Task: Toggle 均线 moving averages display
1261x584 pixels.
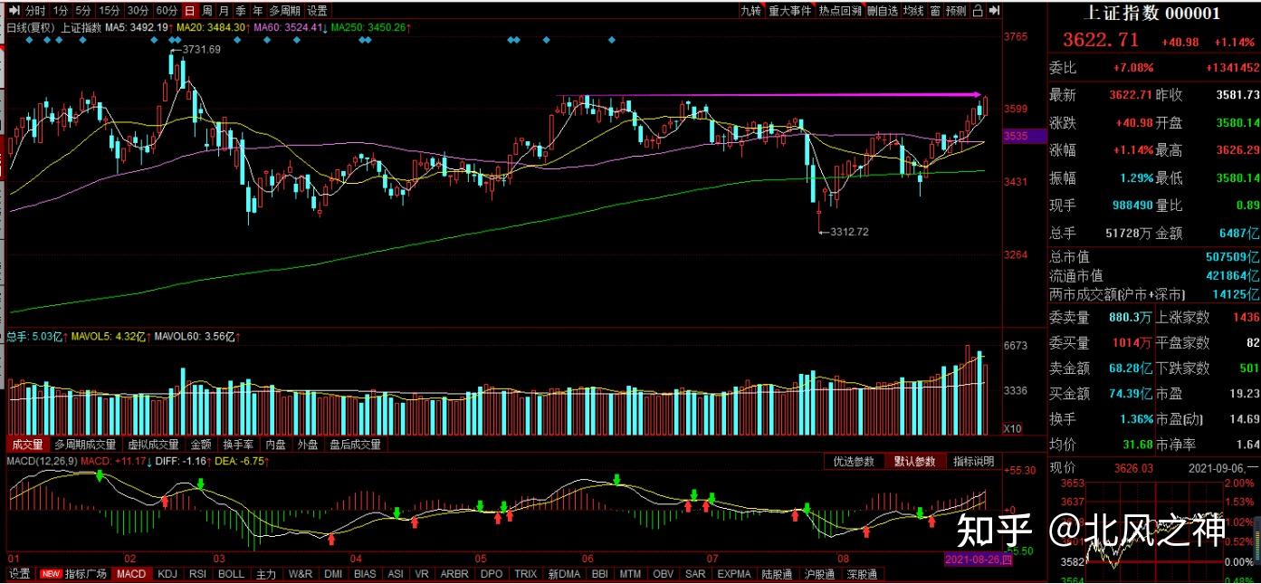Action: (912, 11)
